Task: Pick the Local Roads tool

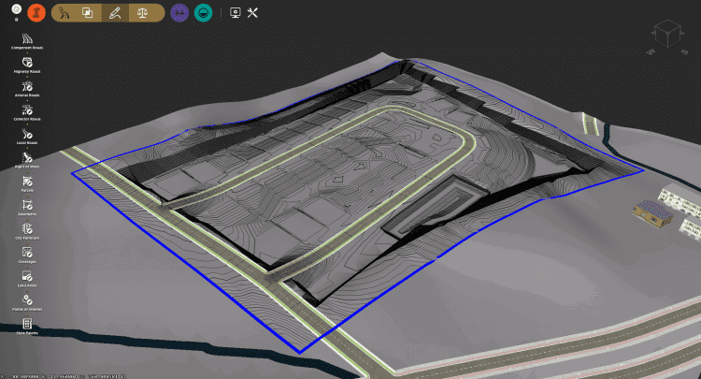Action: pyautogui.click(x=27, y=134)
